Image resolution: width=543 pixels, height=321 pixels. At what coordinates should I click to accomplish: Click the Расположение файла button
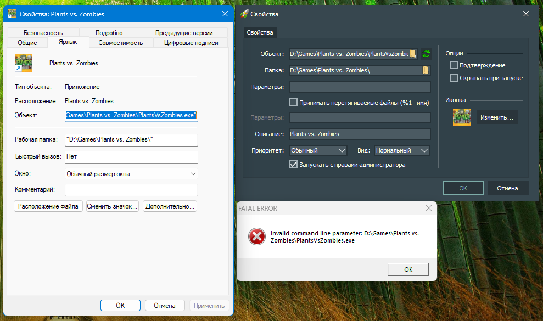click(x=48, y=206)
